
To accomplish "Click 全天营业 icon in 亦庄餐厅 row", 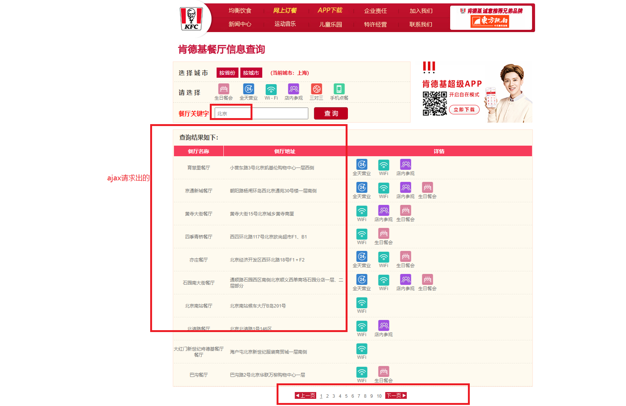I will [362, 257].
